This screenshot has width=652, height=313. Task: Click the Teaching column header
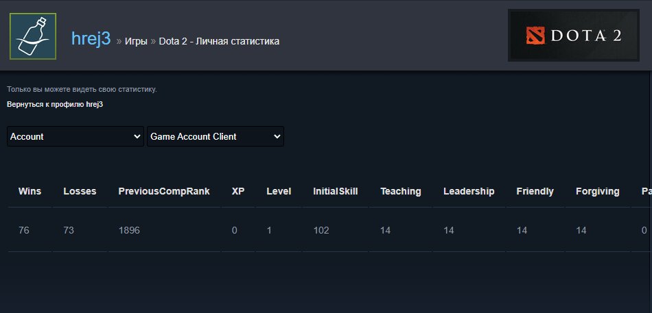[401, 191]
